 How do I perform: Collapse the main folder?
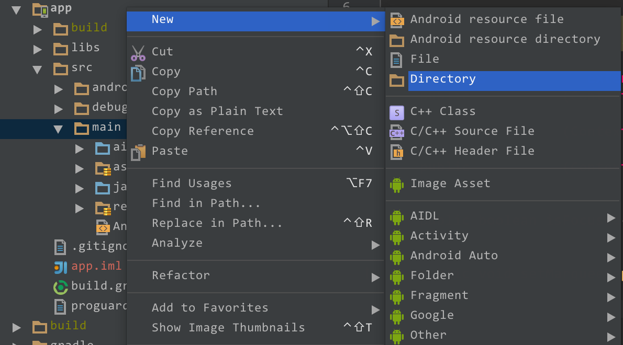(59, 129)
